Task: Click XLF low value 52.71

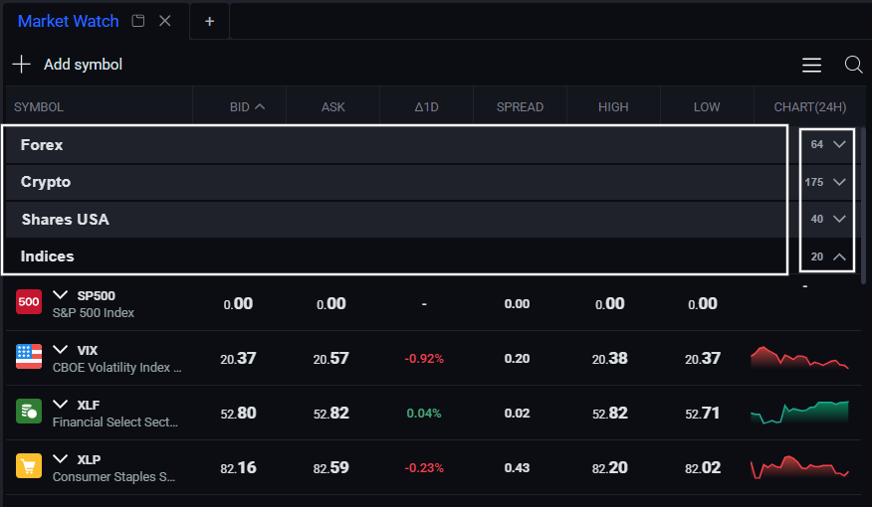Action: click(x=703, y=414)
